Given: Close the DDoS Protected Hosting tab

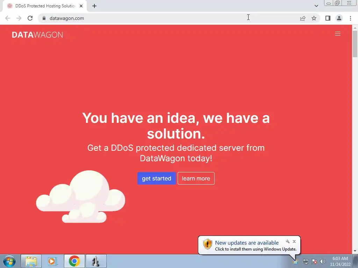Looking at the screenshot, I should [81, 6].
